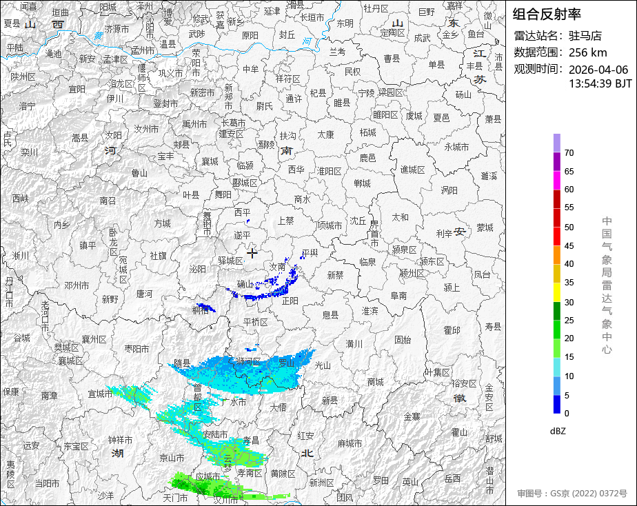Click the 驿城区 label on the map
This screenshot has height=506, width=637.
[x=231, y=261]
